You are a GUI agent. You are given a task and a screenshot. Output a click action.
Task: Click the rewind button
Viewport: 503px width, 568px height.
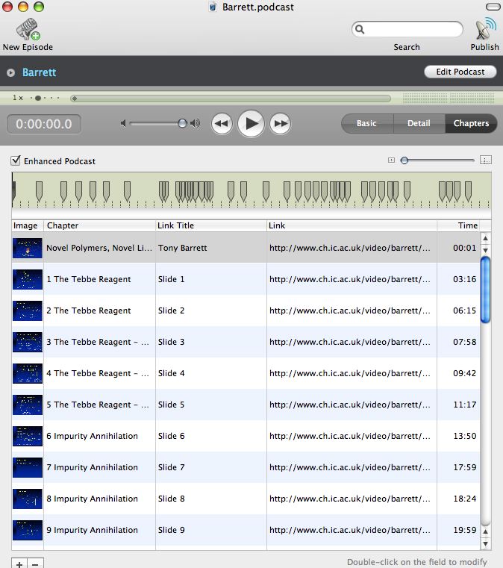(x=222, y=124)
